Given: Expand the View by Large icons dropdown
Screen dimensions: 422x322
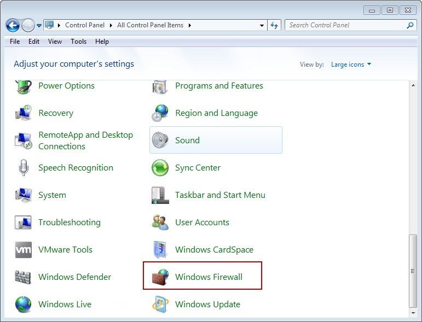Looking at the screenshot, I should click(351, 65).
